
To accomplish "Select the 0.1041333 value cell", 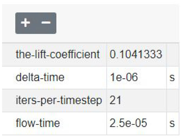I will 136,55.
